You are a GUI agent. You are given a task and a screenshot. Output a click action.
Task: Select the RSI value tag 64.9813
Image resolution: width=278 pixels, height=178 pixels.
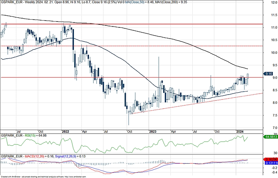[x=271, y=137]
